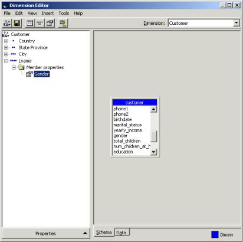Click the Dimension Editor title bar icon
Screen dimensions: 243x242
pyautogui.click(x=5, y=5)
